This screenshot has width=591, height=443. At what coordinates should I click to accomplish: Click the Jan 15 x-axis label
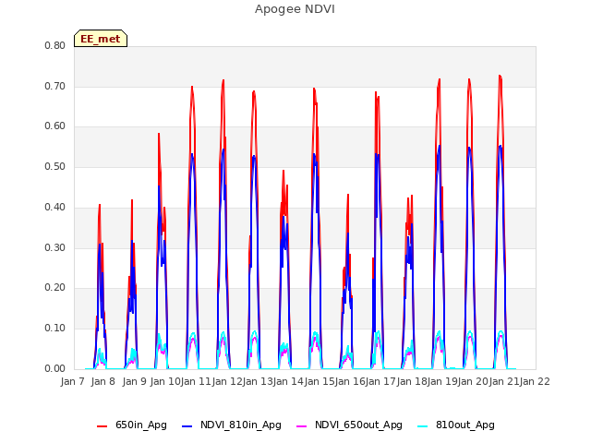coord(320,381)
